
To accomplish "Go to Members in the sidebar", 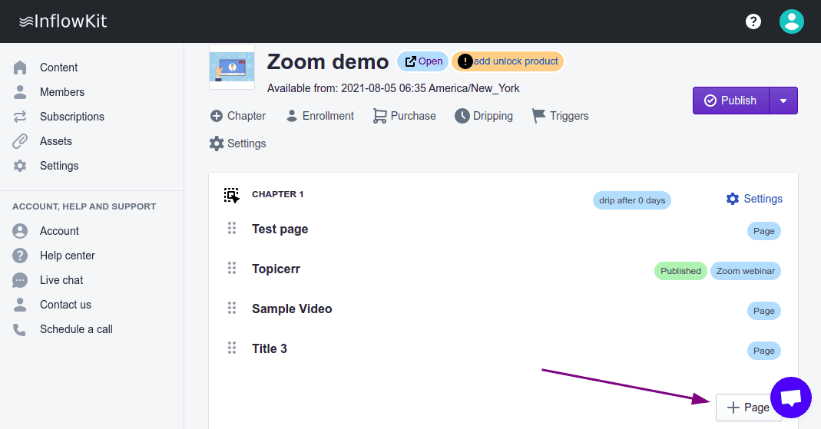I will [x=61, y=92].
